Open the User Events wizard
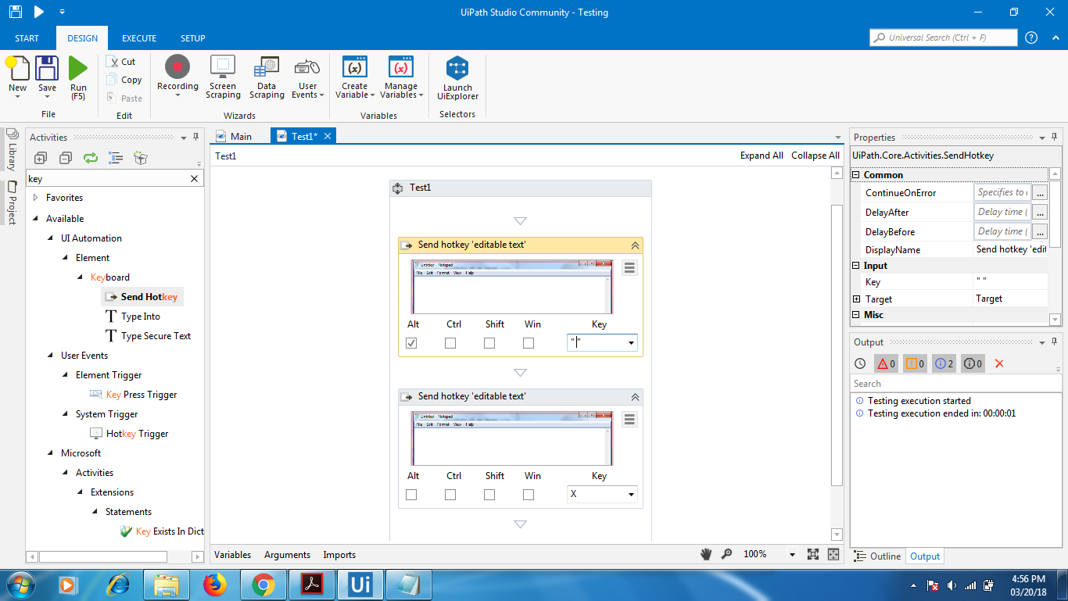Viewport: 1068px width, 601px height. 308,77
